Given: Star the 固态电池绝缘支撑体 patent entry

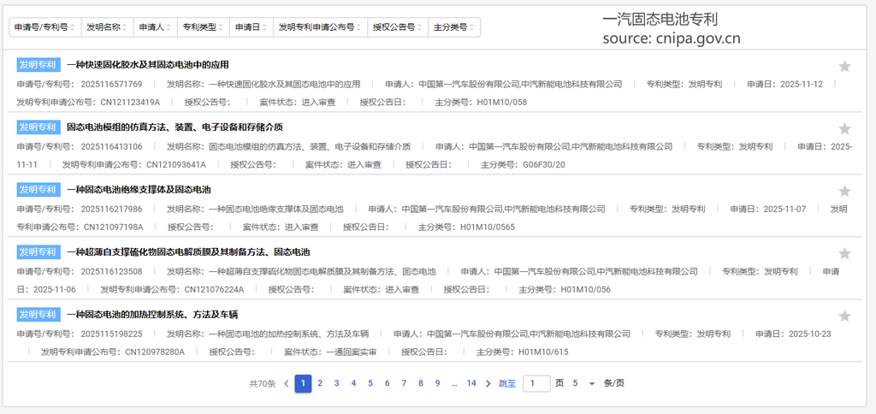Looking at the screenshot, I should (844, 191).
